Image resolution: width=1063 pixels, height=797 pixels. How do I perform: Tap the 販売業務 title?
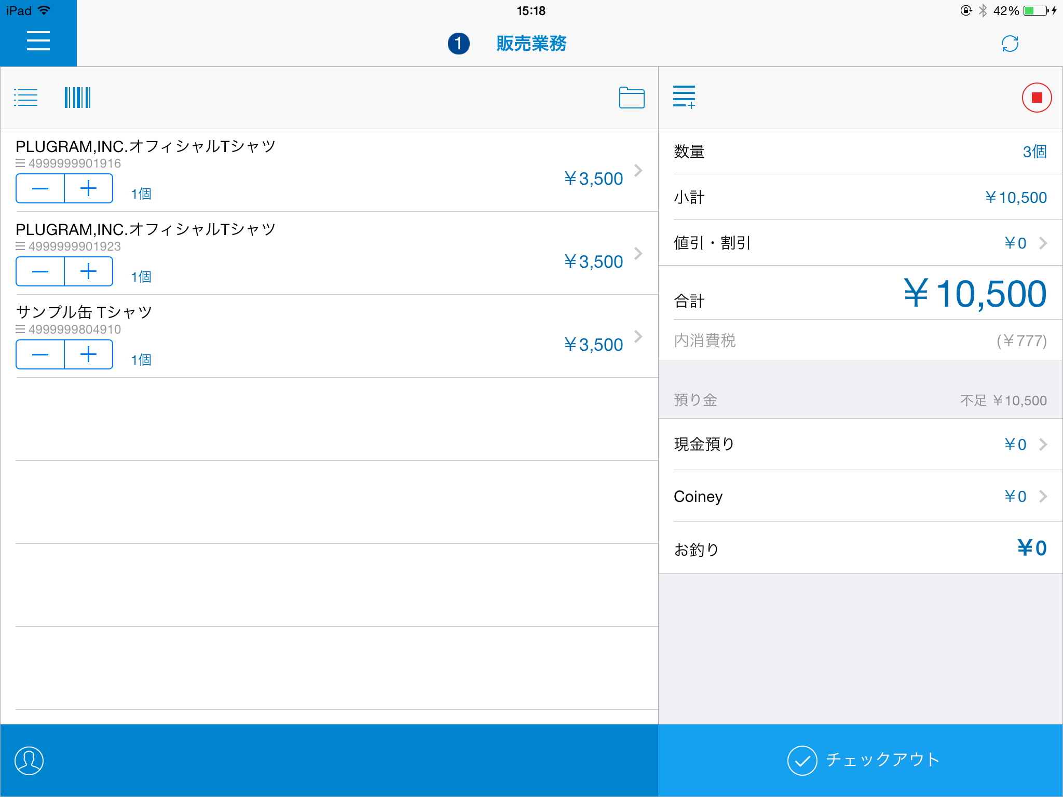tap(531, 44)
